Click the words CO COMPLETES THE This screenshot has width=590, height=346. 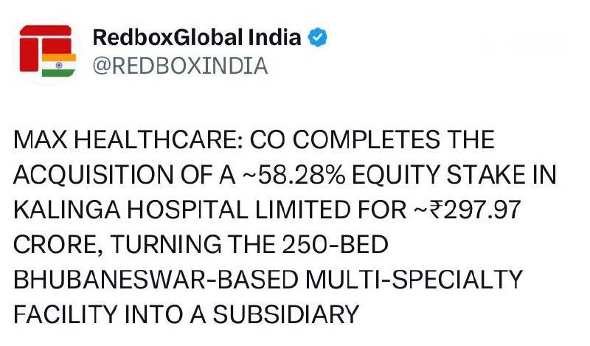[x=372, y=139]
